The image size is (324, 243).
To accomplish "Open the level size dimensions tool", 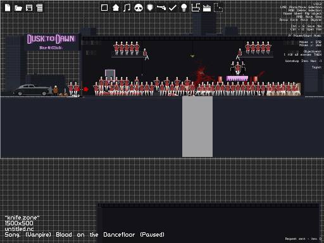I will click(196, 8).
